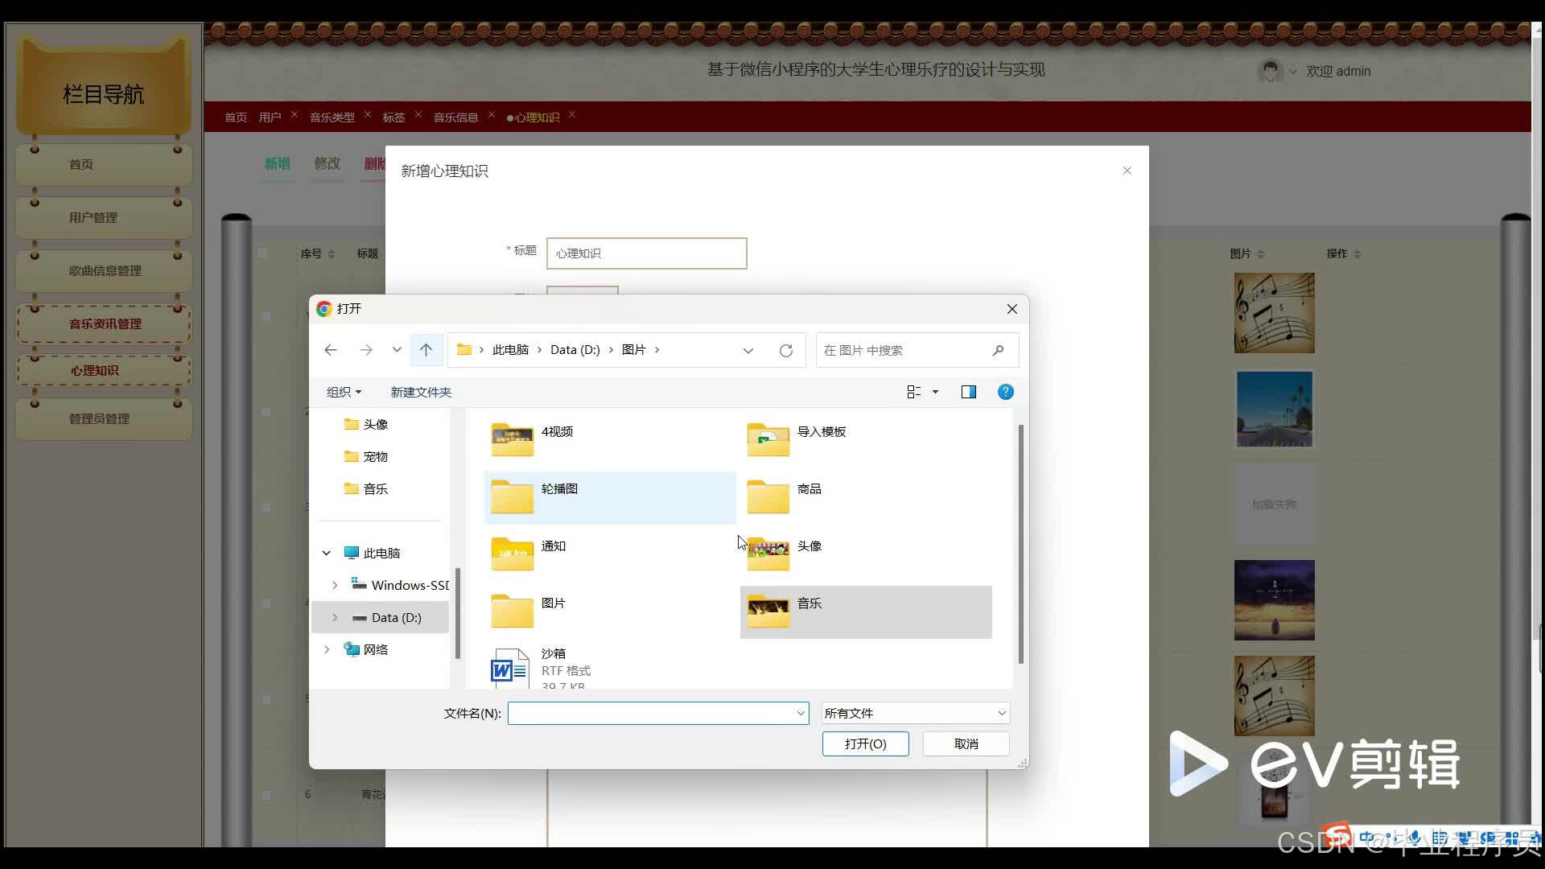
Task: Click the file list vertical scrollbar
Action: pos(1020,544)
